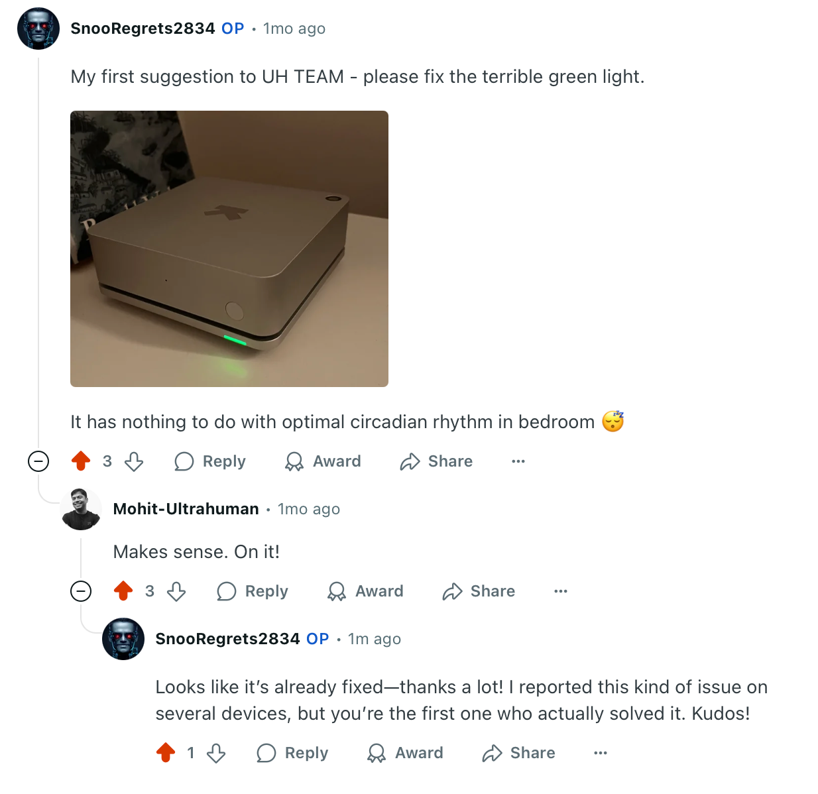818x794 pixels.
Task: Open Mohit-Ultrahuman's profile picture
Action: coord(81,509)
